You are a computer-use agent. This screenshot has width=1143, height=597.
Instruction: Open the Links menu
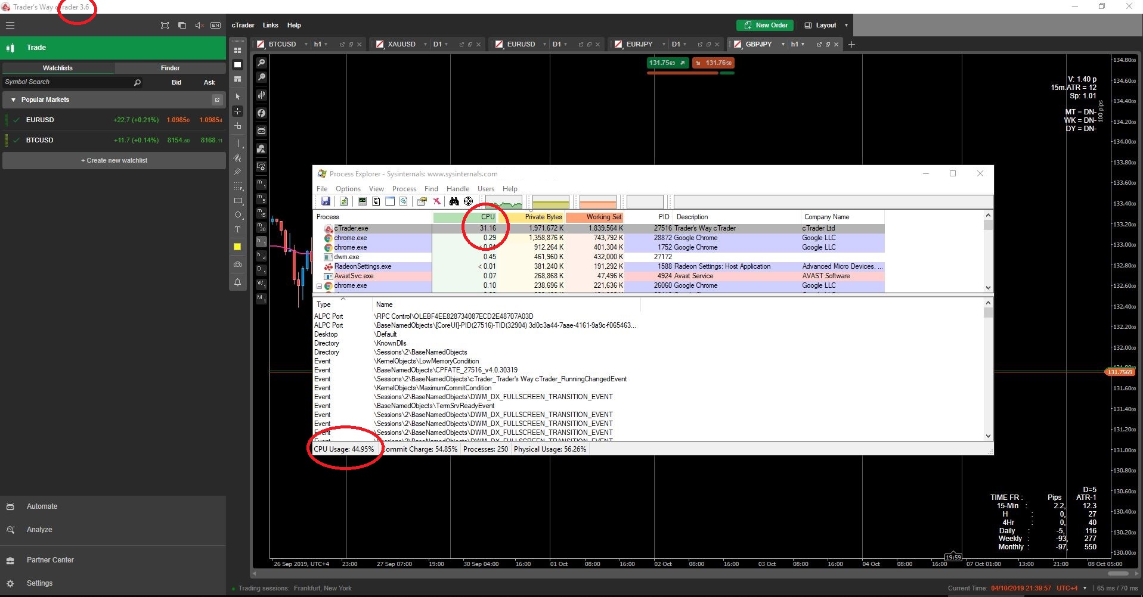271,26
